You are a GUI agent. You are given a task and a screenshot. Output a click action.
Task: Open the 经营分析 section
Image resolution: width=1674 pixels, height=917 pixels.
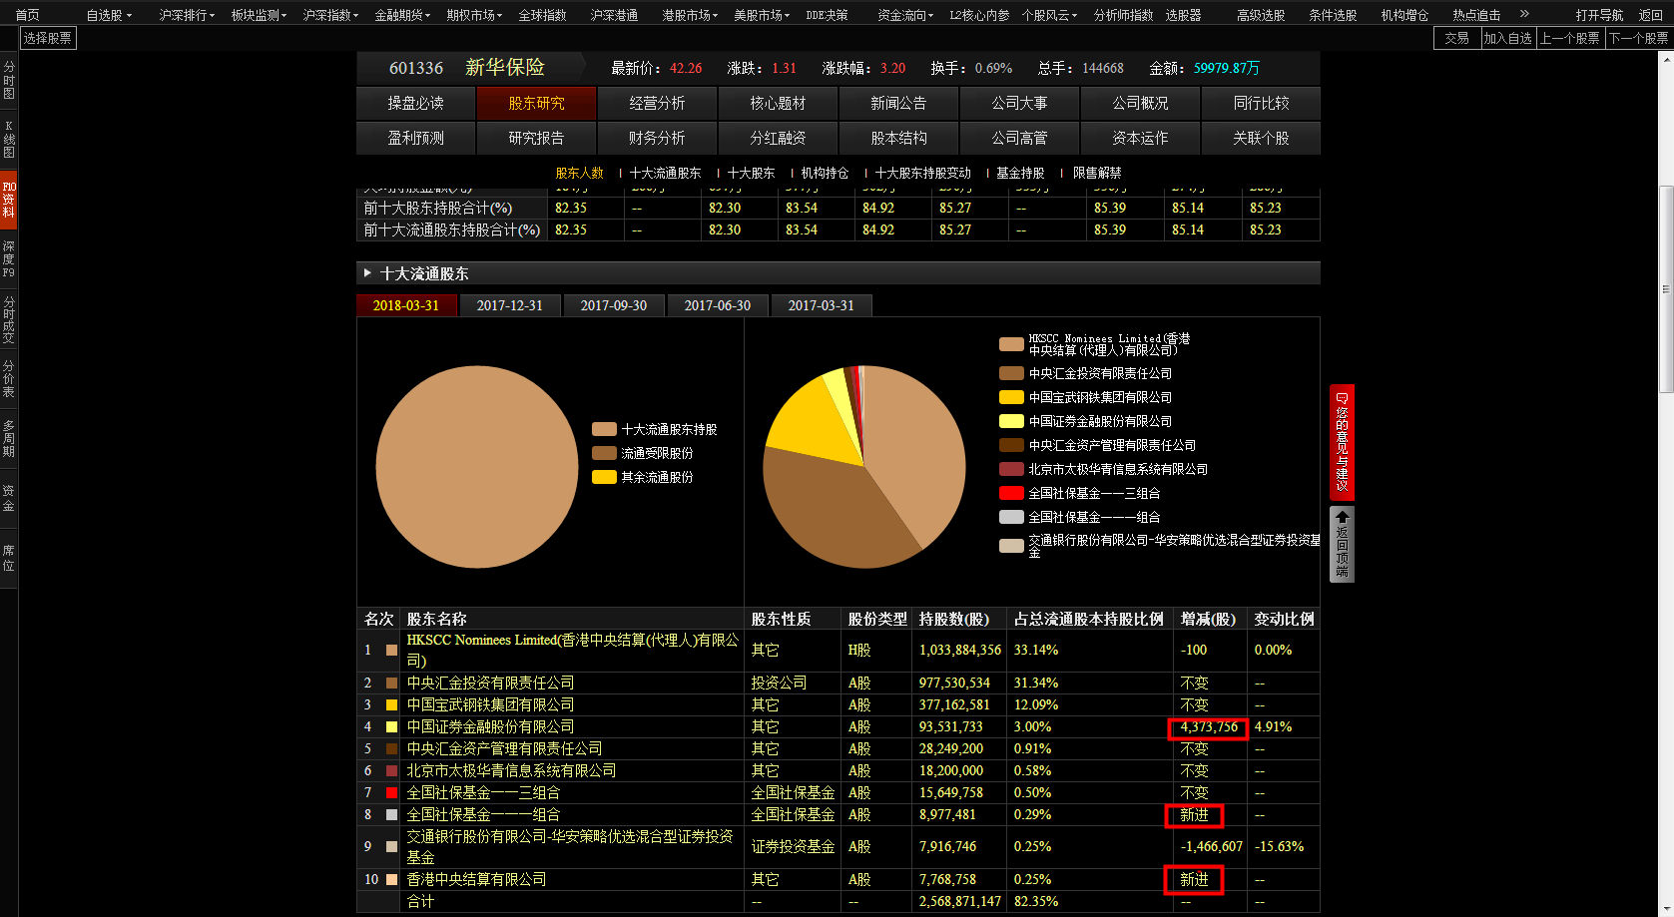657,103
